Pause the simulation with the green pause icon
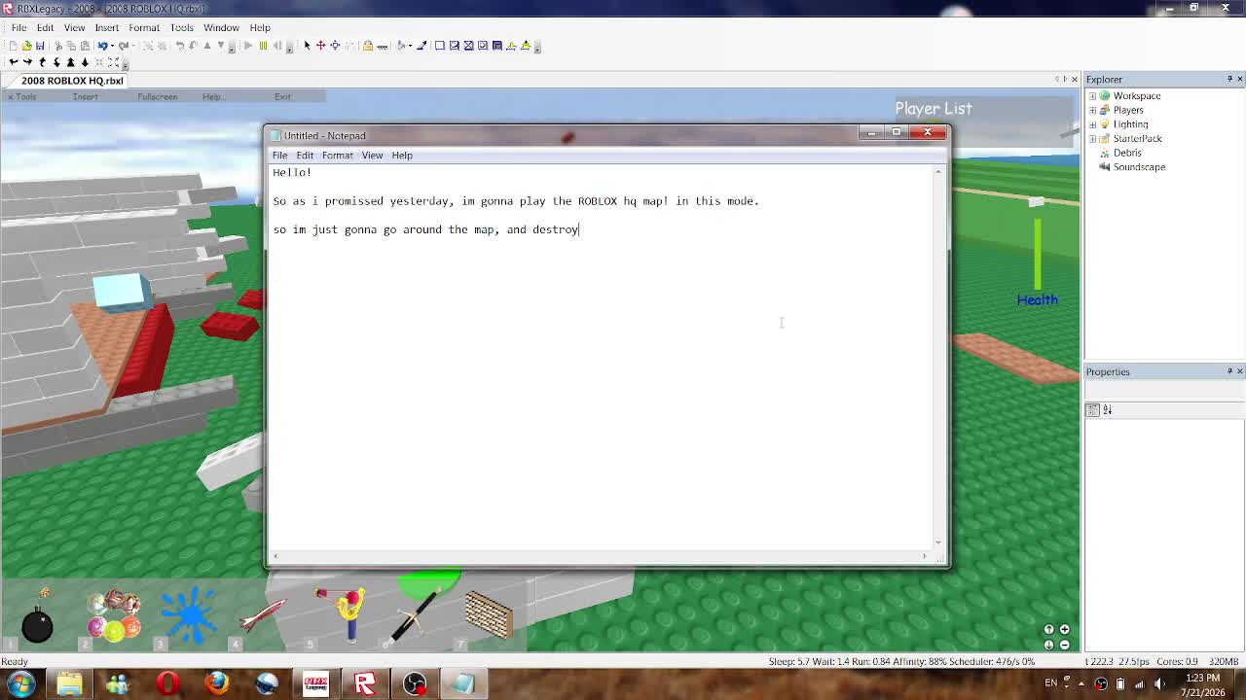1246x700 pixels. (263, 46)
